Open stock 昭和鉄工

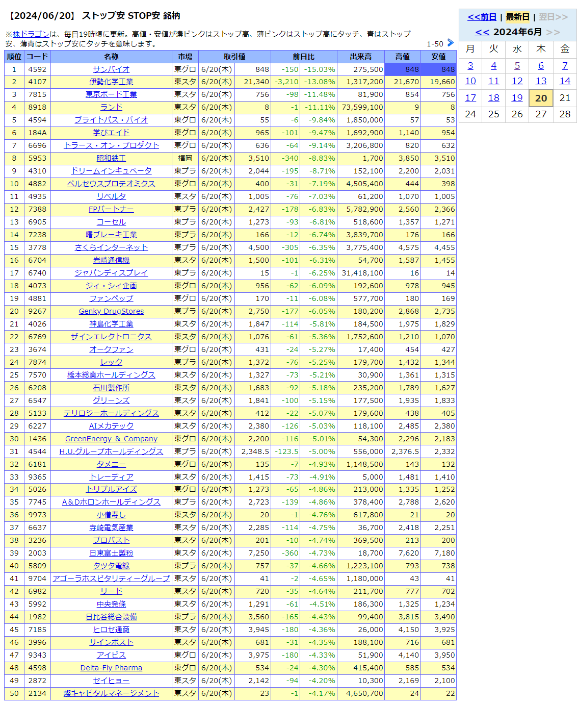point(111,159)
